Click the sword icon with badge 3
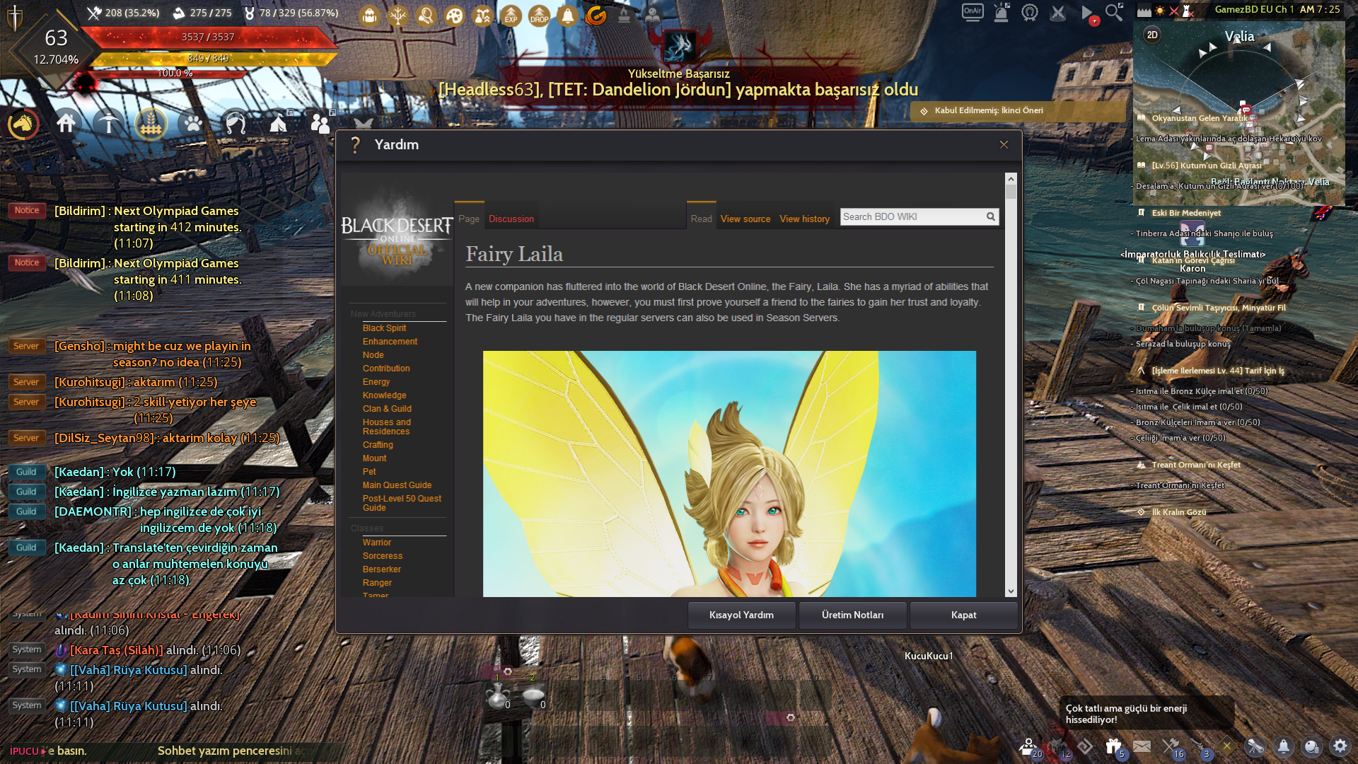 click(x=1200, y=746)
